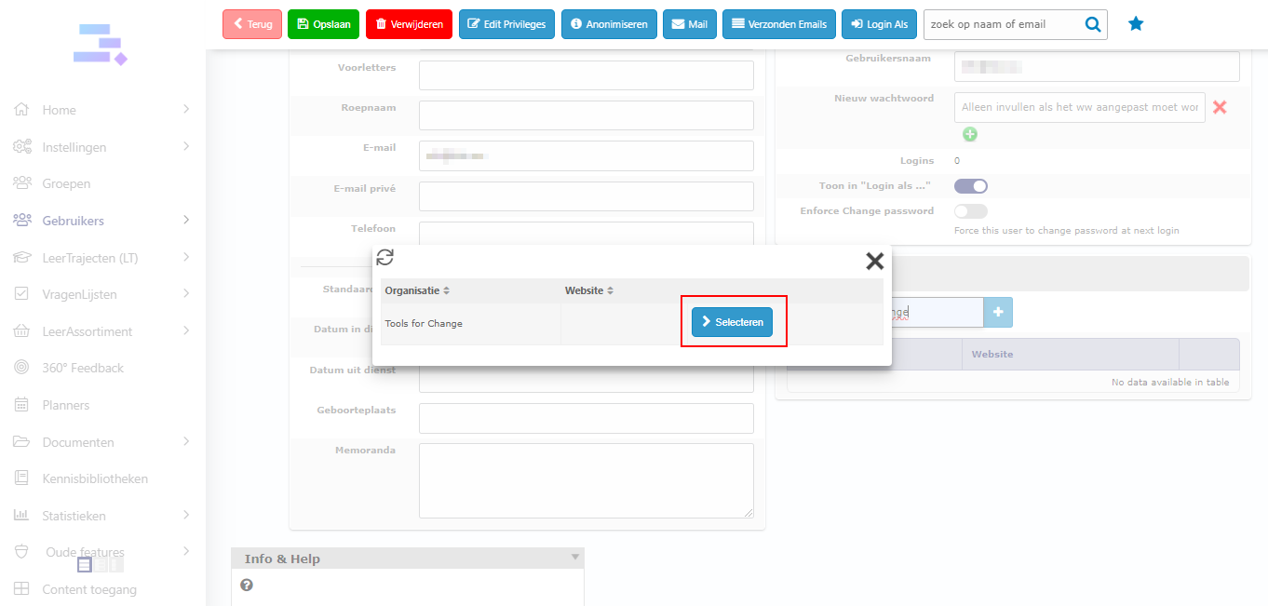Click the refresh icon in the popup

(384, 259)
